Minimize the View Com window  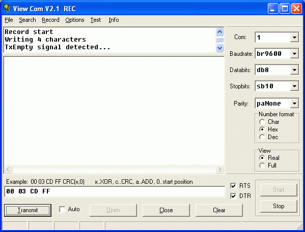273,9
